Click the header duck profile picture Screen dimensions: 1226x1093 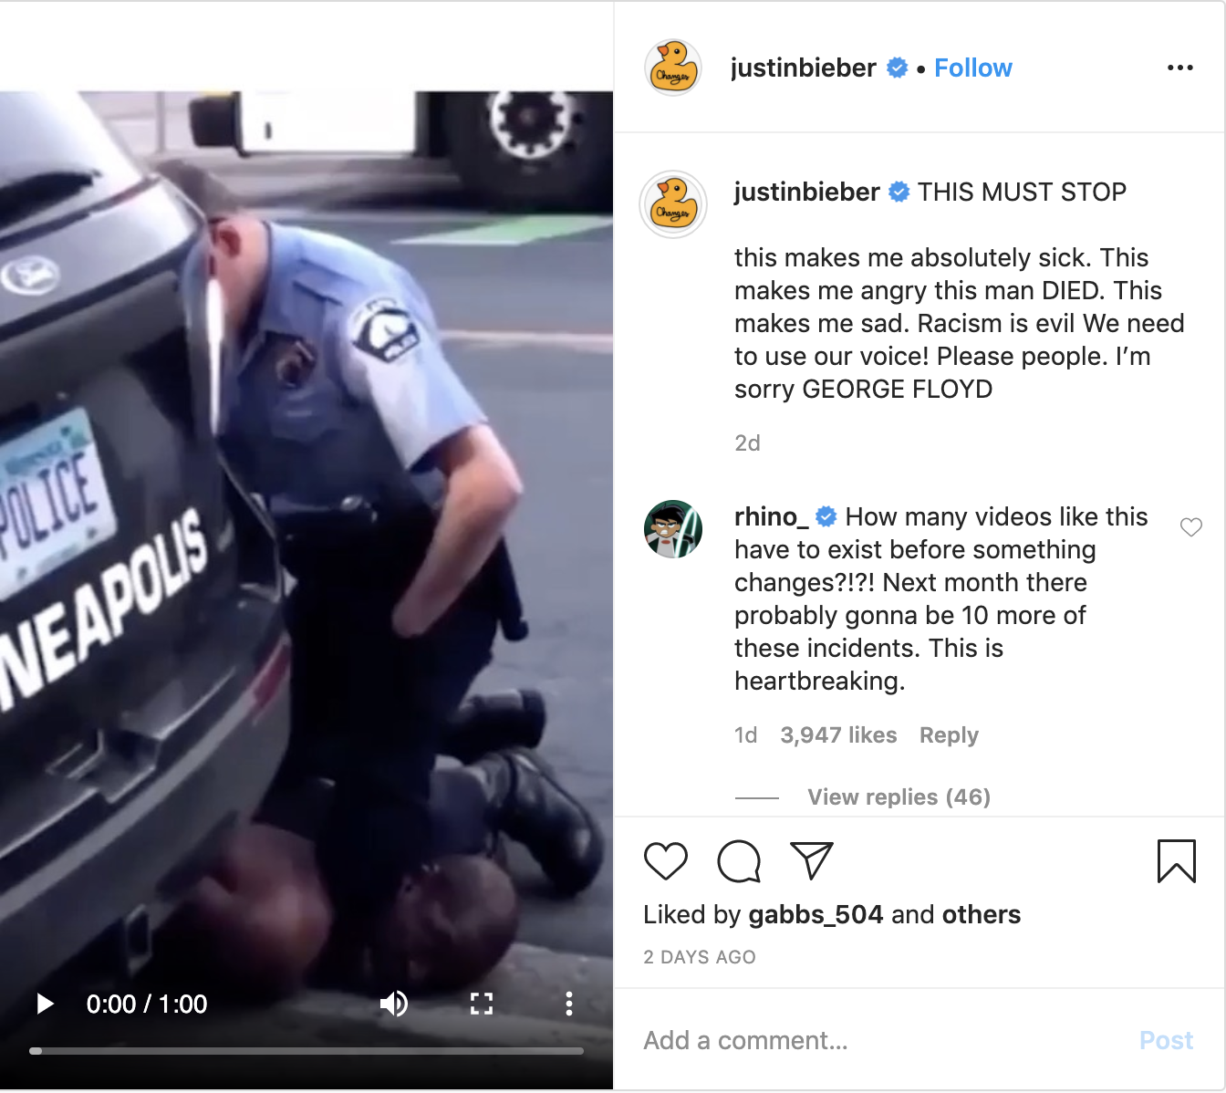point(673,68)
